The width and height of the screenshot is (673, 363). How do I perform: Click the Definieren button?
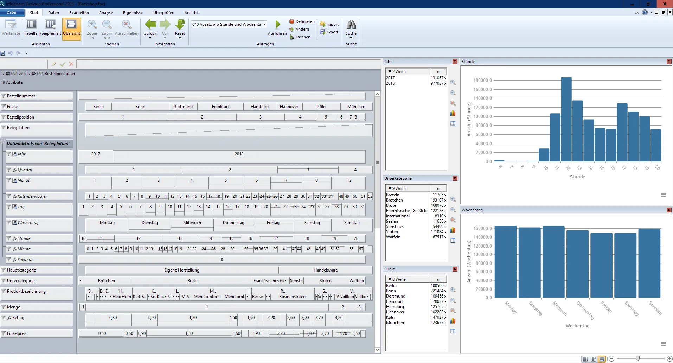302,21
